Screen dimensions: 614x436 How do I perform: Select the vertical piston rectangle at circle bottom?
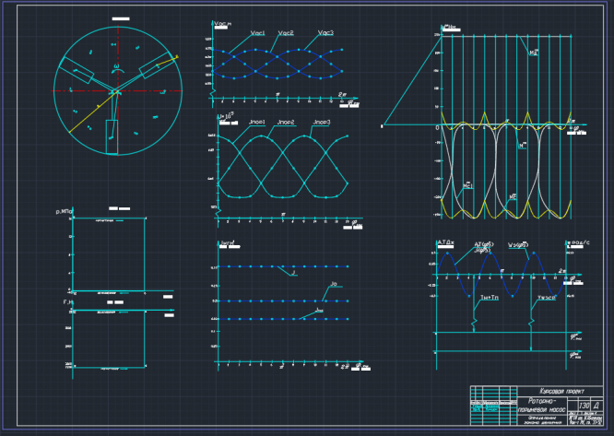[x=112, y=137]
